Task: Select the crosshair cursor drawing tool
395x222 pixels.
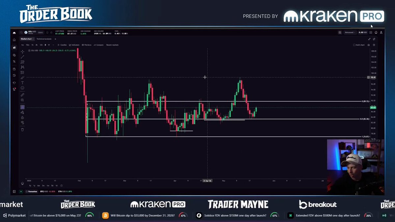Action: (22, 52)
